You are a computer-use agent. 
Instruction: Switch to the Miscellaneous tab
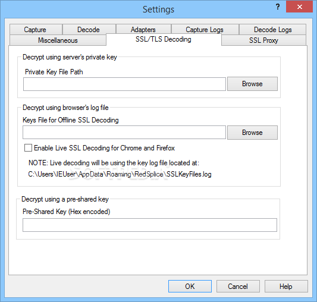58,40
